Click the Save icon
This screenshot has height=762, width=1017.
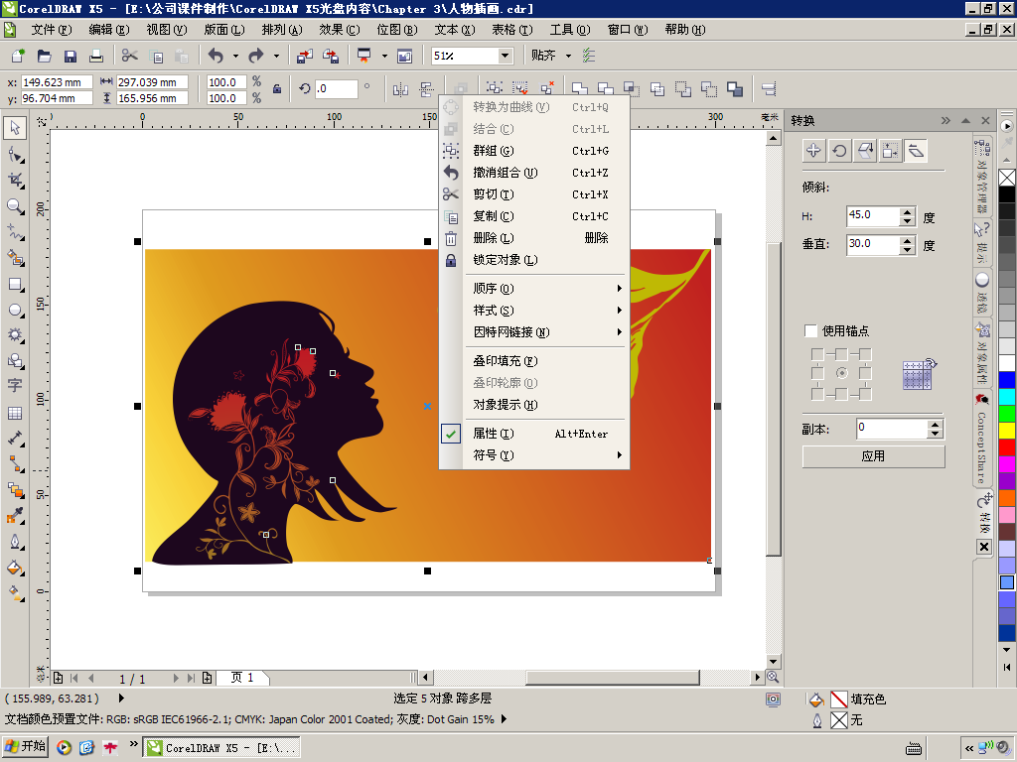71,56
